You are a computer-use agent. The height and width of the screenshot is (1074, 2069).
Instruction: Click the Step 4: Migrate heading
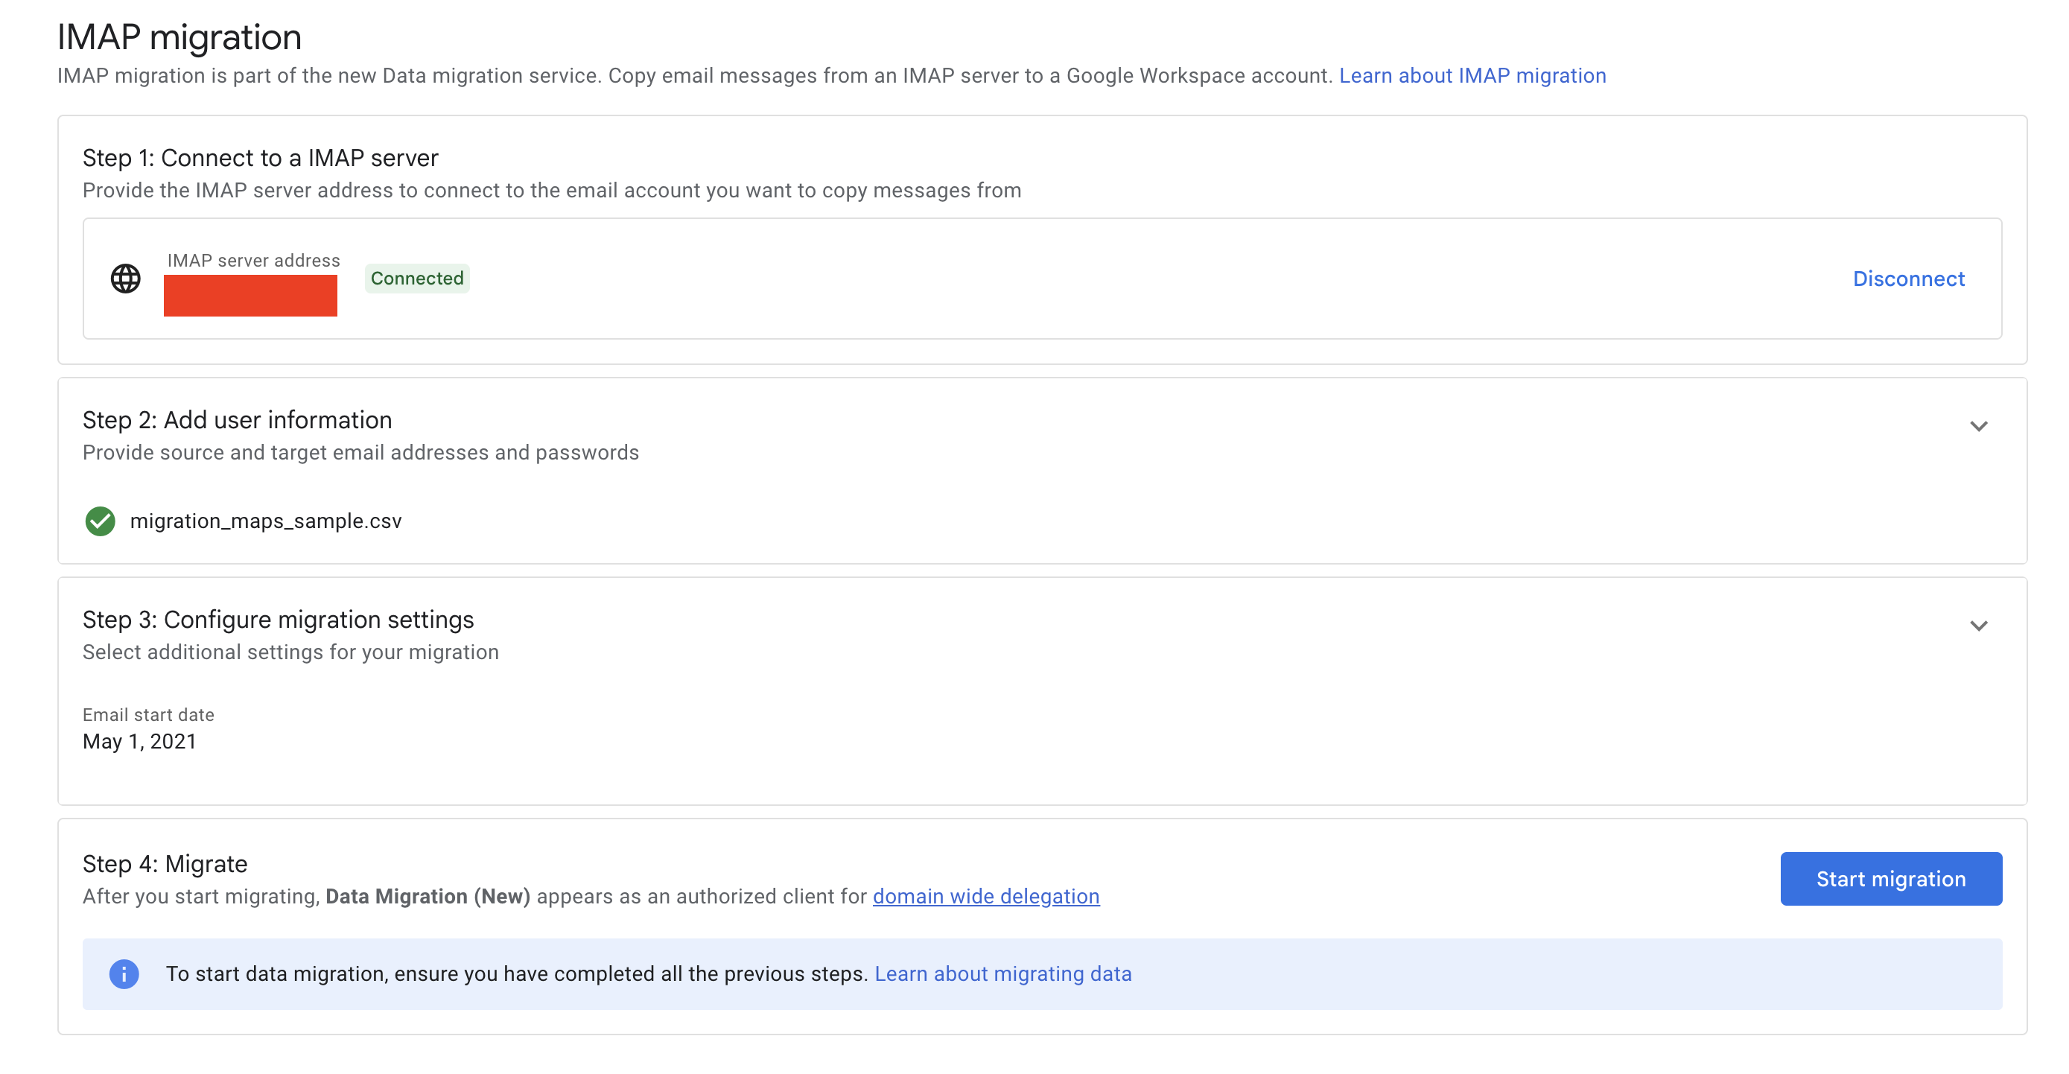click(x=165, y=865)
